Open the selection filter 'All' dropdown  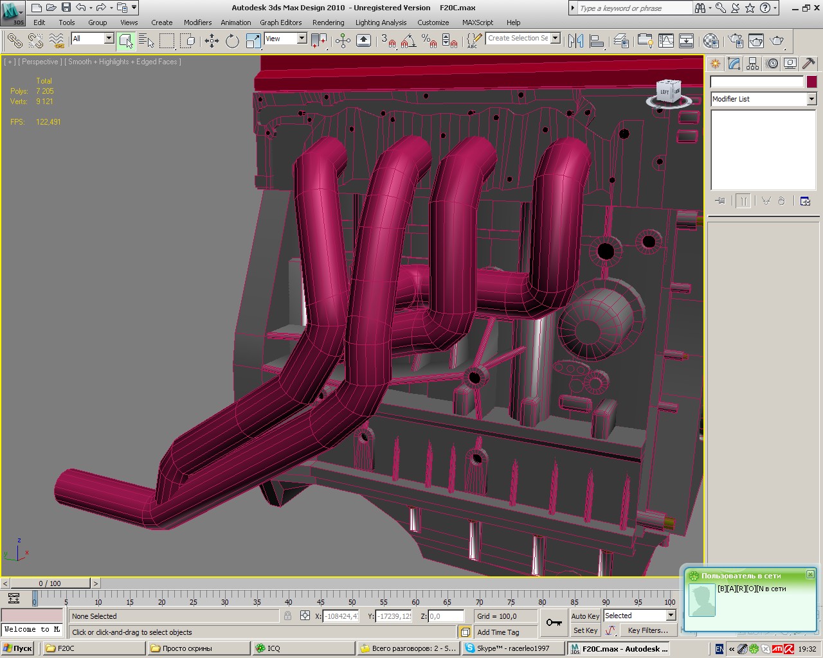click(109, 39)
